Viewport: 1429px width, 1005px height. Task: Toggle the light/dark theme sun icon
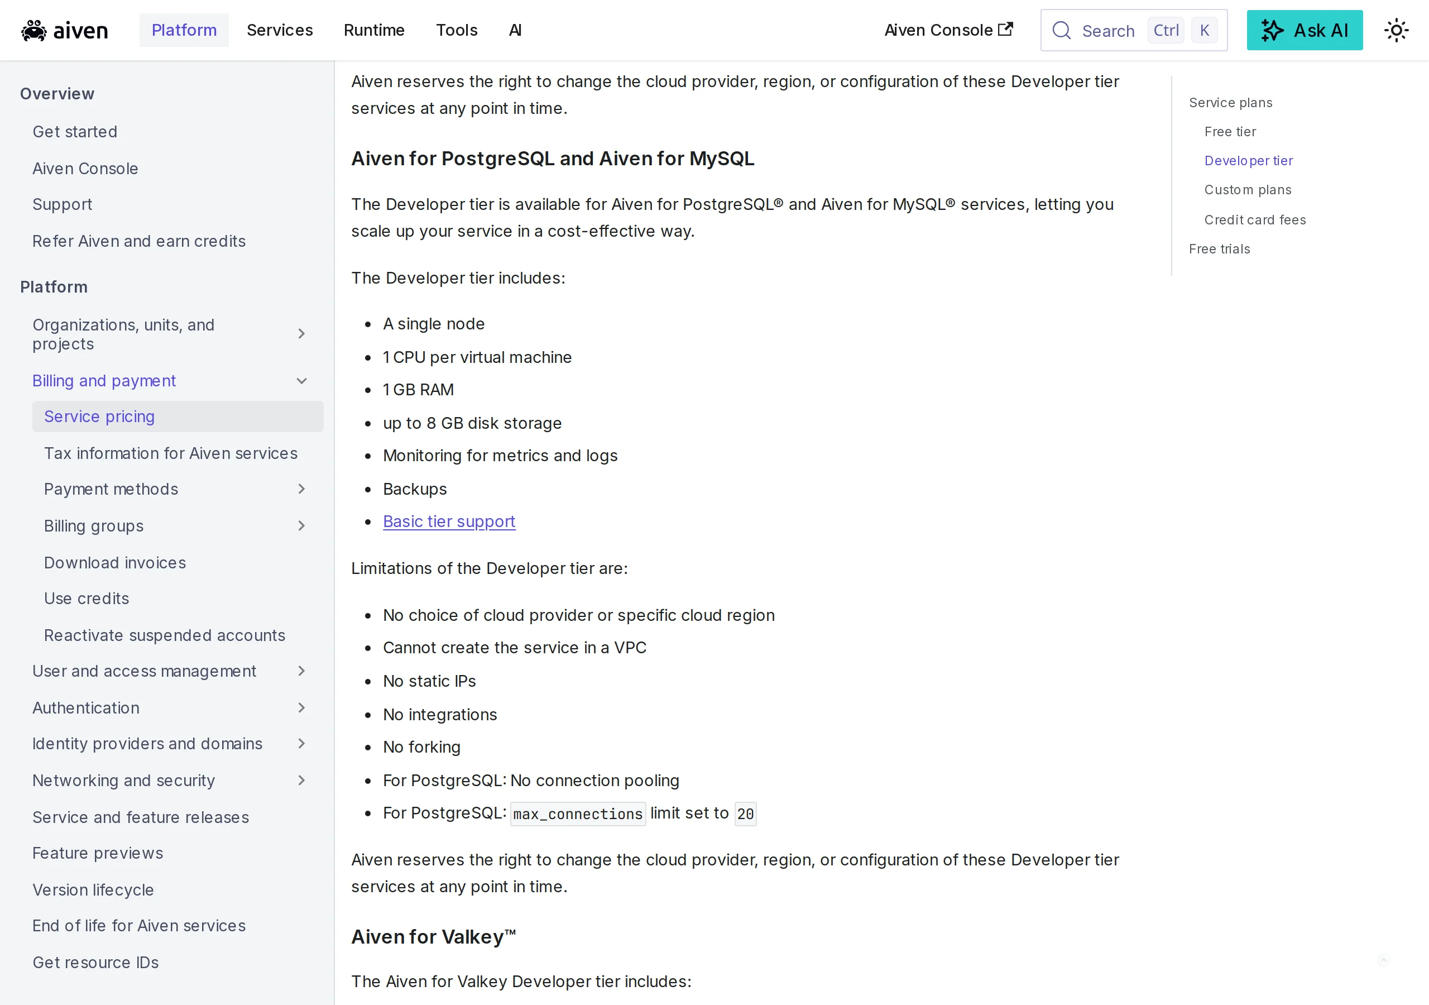pyautogui.click(x=1396, y=31)
